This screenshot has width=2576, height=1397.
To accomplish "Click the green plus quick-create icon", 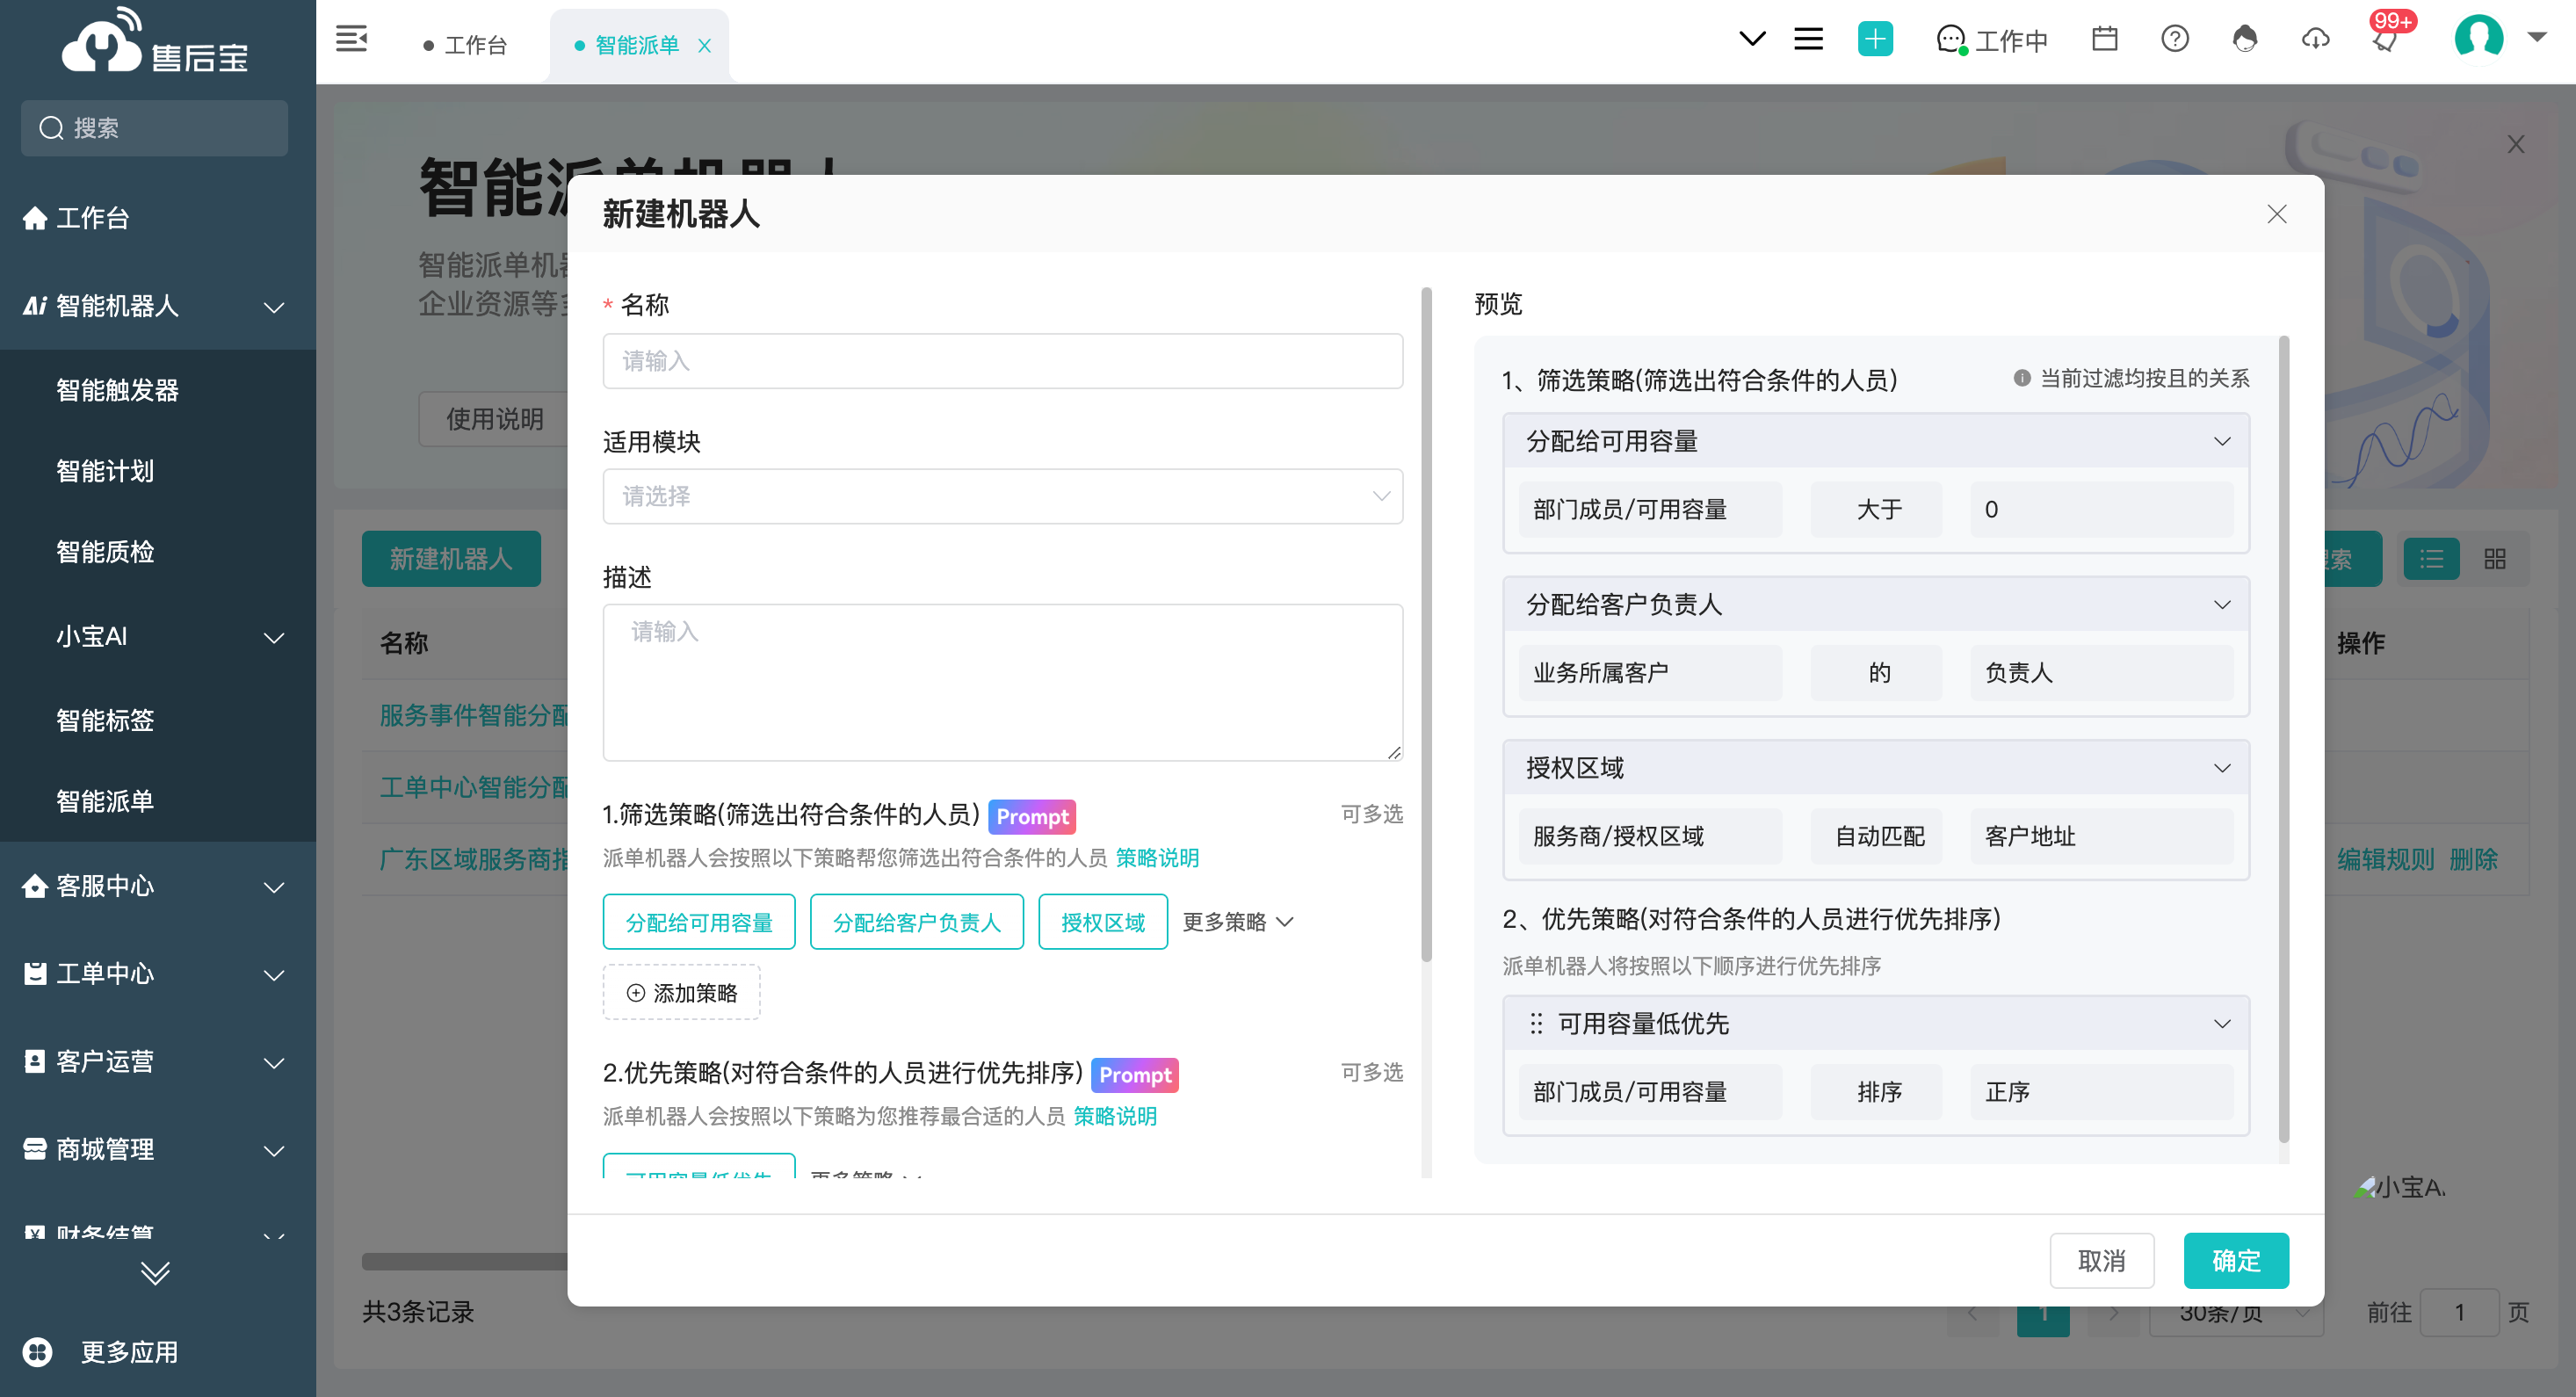I will (1875, 39).
